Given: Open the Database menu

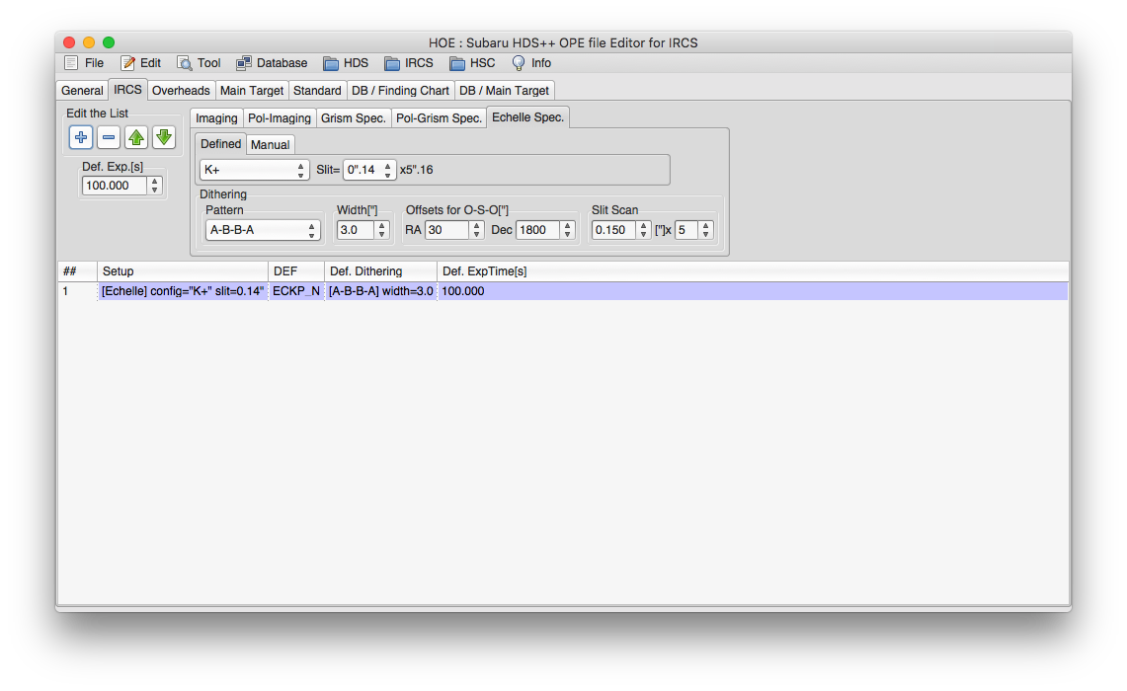Looking at the screenshot, I should (x=272, y=63).
